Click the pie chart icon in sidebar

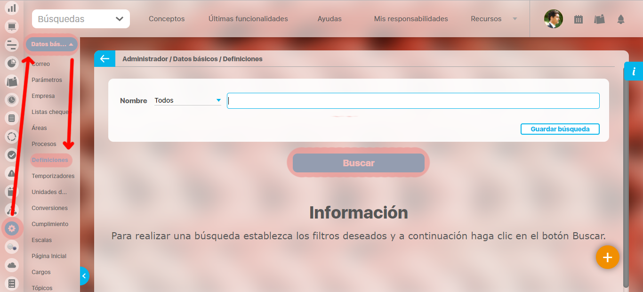point(12,63)
